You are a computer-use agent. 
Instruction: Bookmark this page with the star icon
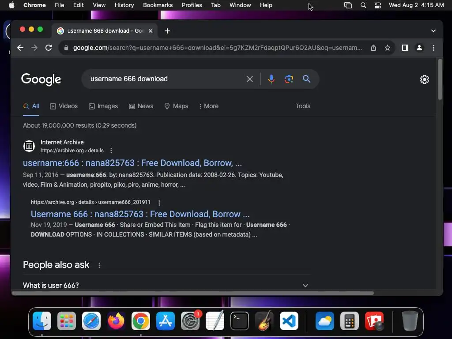tap(388, 48)
